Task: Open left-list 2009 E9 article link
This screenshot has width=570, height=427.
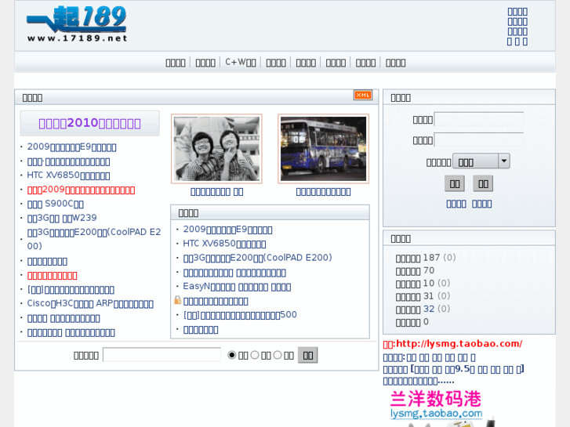Action: click(71, 147)
